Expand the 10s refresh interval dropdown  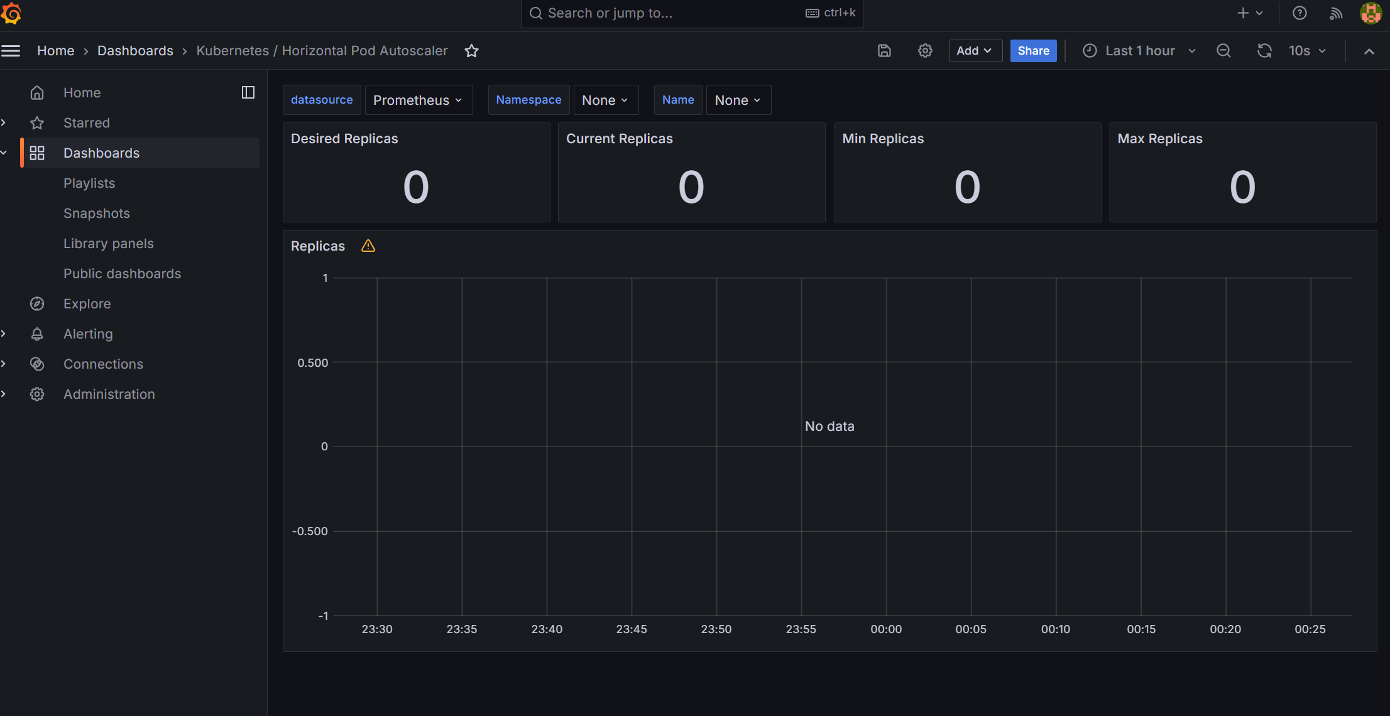1308,51
